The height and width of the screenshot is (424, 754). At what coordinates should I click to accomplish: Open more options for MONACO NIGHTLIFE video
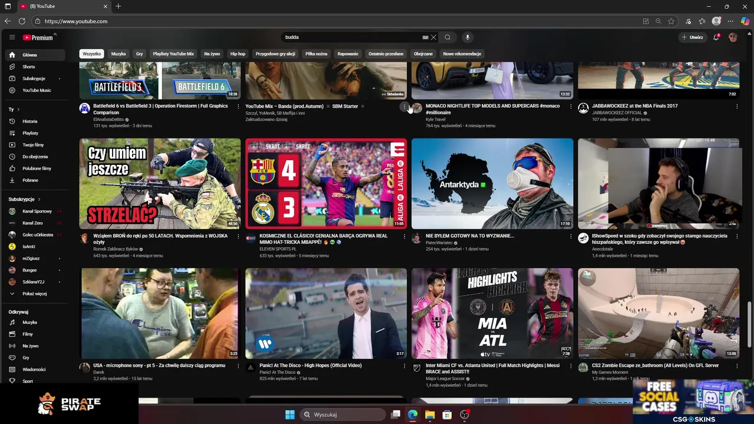tap(570, 107)
